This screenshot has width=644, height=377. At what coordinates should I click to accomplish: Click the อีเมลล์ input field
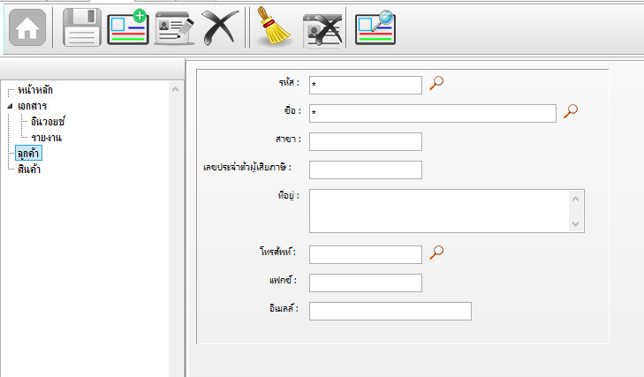[x=390, y=312]
